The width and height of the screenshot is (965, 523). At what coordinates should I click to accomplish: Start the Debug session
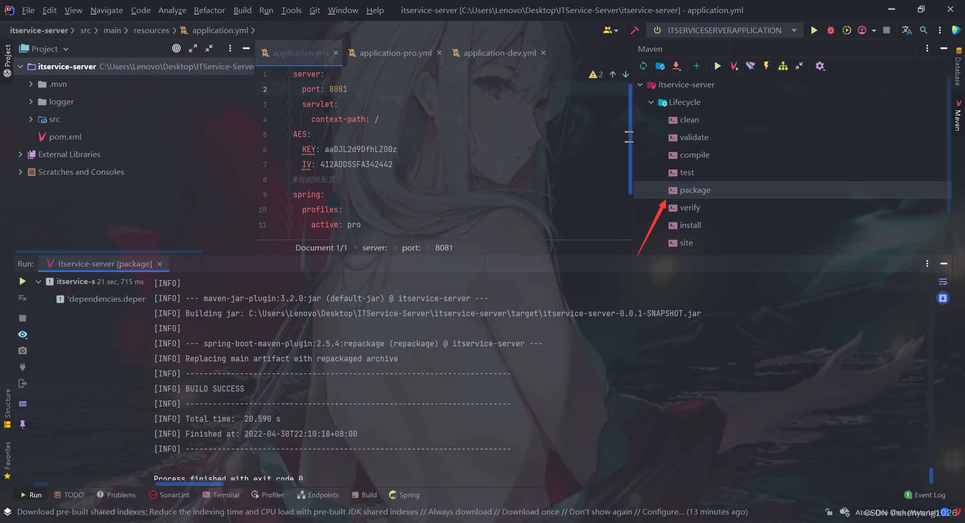(x=830, y=30)
